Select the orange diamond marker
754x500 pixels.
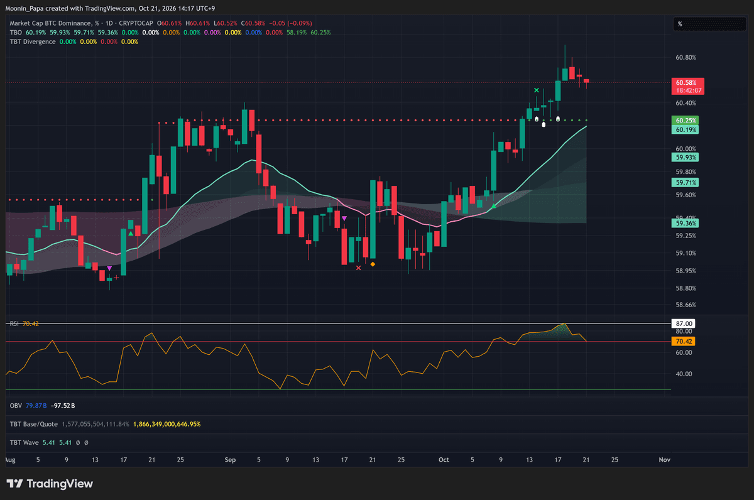pos(373,264)
